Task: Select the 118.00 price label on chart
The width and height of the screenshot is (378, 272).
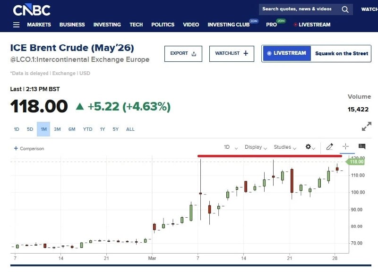Action: point(357,161)
